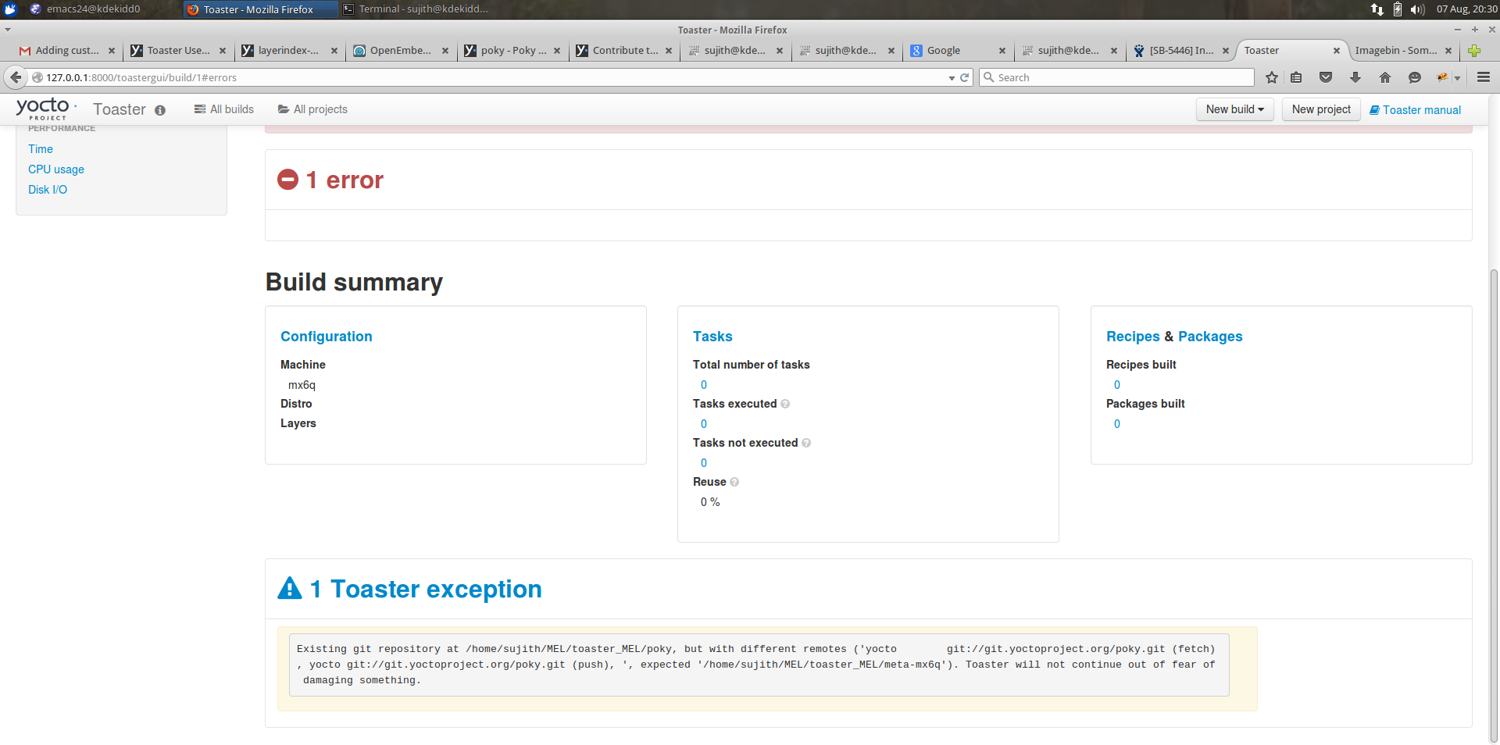The image size is (1500, 745).
Task: Switch to the Contribute t... tab
Action: pyautogui.click(x=623, y=51)
